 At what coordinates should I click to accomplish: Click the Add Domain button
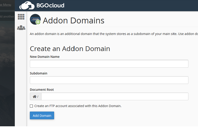tap(42, 116)
